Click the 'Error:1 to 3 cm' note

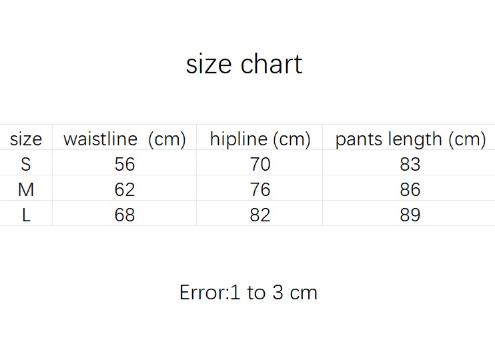(248, 293)
